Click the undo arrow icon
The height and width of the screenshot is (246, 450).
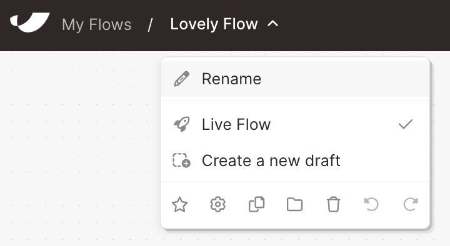pos(371,204)
